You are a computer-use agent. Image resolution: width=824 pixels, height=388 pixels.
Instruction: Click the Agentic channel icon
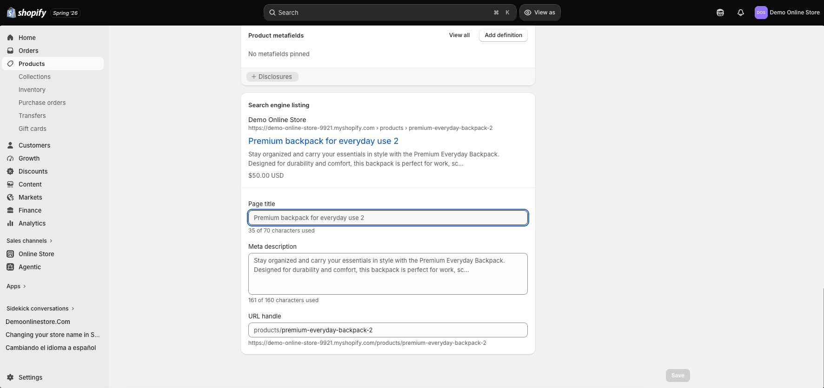[10, 267]
